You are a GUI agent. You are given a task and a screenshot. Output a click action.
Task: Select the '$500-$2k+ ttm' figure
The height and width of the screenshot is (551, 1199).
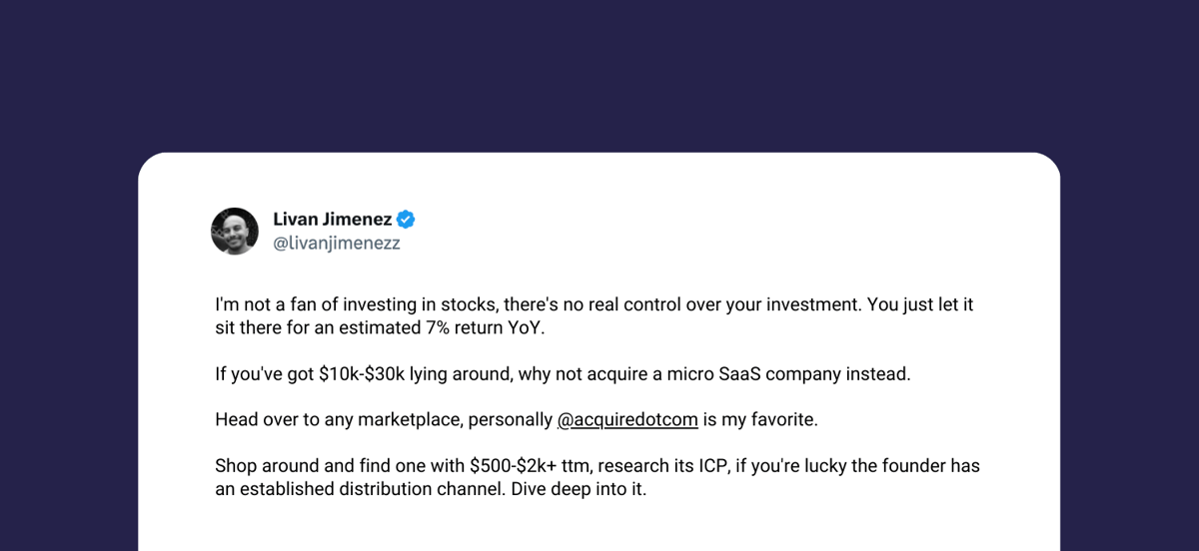click(532, 467)
